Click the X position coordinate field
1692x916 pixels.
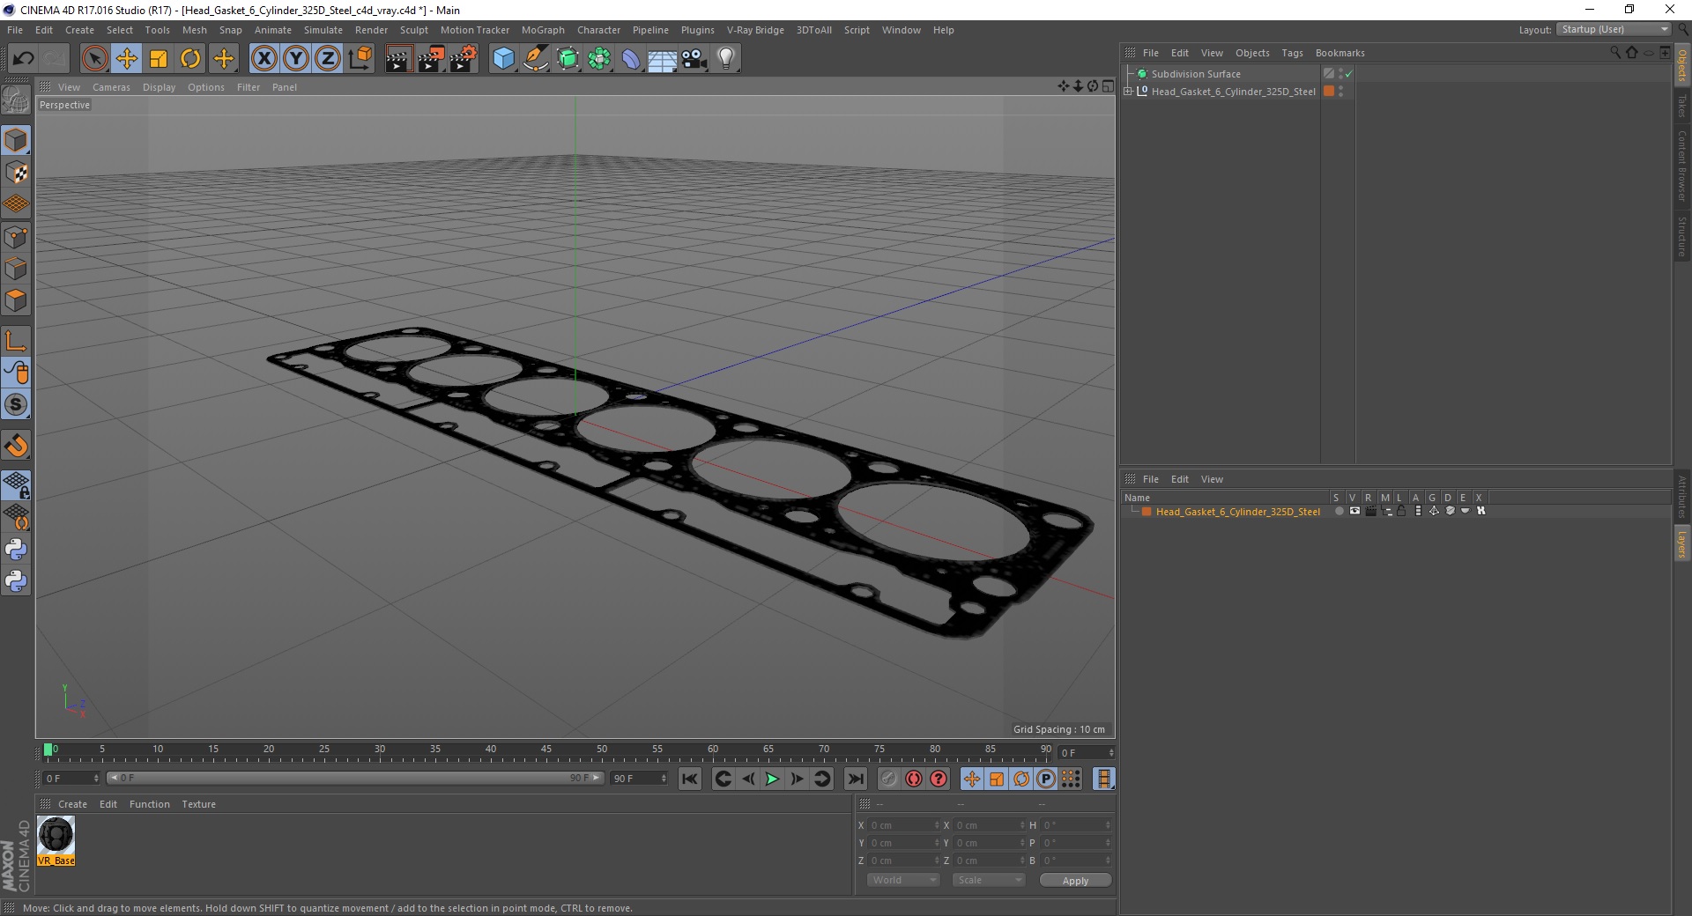(x=904, y=825)
